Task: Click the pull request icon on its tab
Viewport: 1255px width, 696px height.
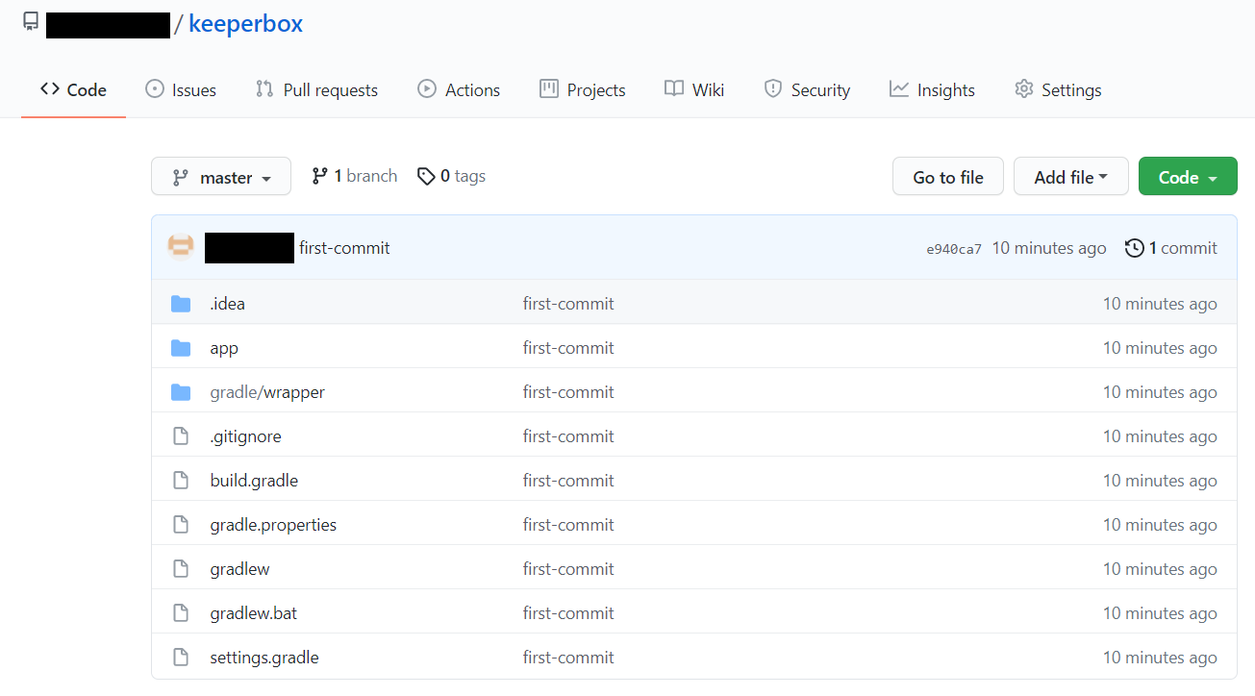Action: coord(264,88)
